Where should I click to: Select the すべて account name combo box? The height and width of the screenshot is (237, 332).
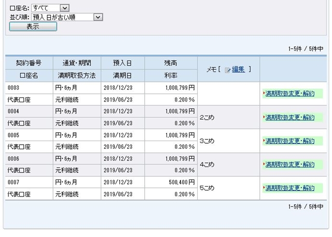click(50, 8)
